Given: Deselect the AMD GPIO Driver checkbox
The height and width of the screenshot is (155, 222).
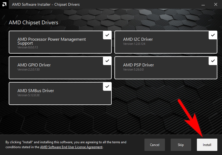Looking at the screenshot, I should [x=107, y=61].
